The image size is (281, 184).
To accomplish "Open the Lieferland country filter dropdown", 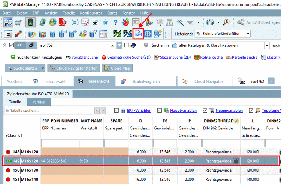I will click(248, 34).
